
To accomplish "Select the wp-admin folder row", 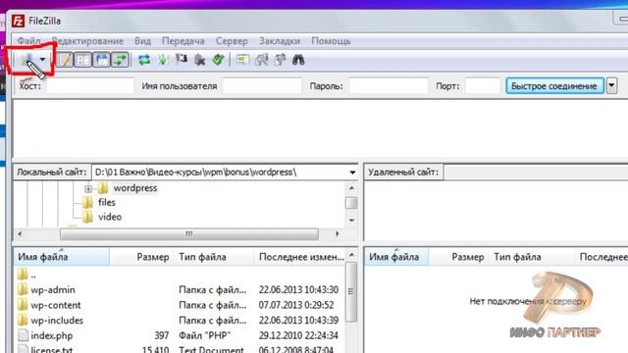I will [180, 290].
